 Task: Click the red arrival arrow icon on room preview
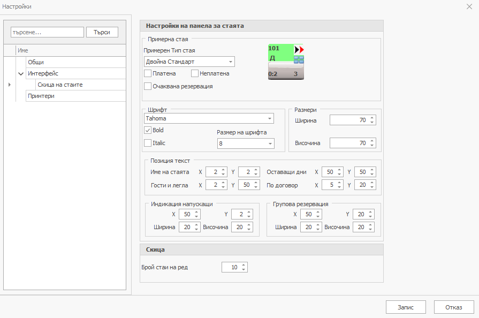(301, 50)
